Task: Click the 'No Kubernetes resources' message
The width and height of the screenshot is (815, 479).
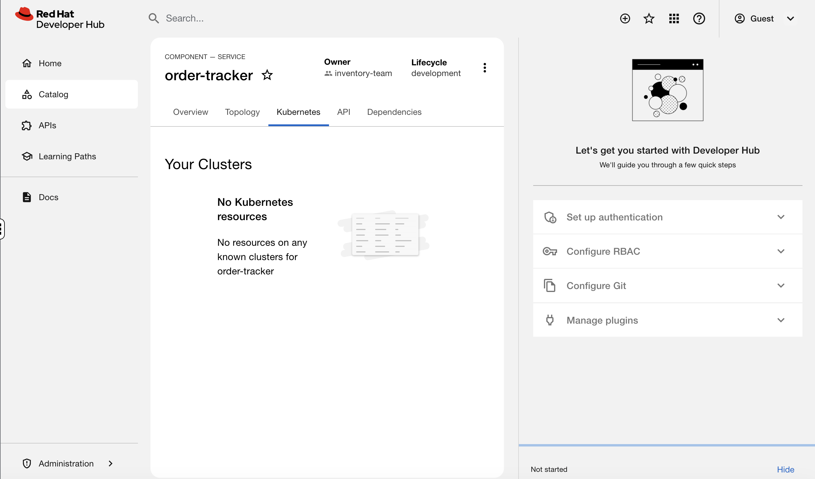Action: pos(255,209)
